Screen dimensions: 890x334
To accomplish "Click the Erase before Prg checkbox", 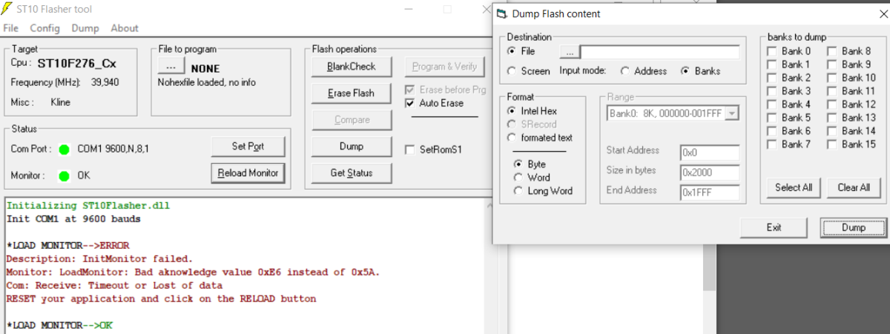I will 410,90.
